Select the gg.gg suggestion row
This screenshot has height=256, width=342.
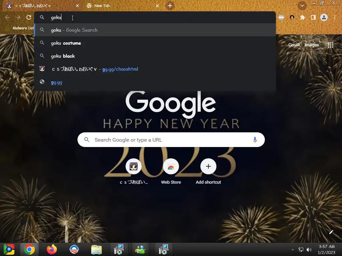click(x=155, y=83)
